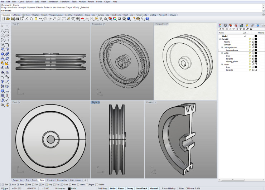265x190 pixels.
Task: Open the Right viewport title dropdown arrow
Action: point(99,102)
